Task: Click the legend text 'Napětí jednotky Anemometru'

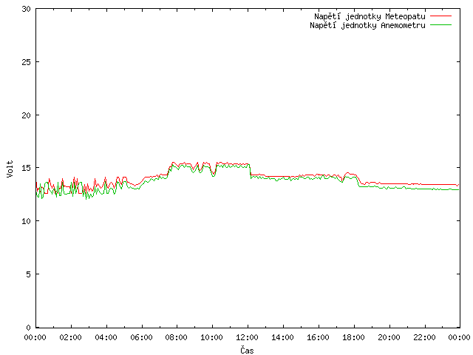Action: coord(367,25)
